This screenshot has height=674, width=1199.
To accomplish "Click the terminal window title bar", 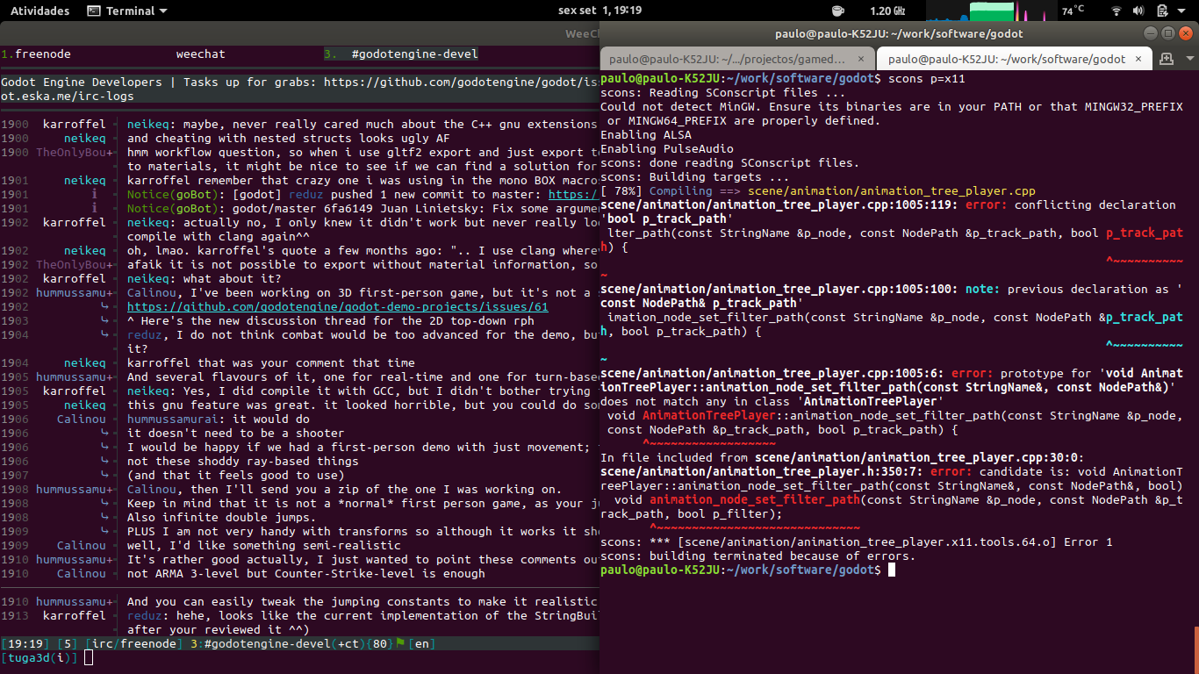I will [899, 33].
